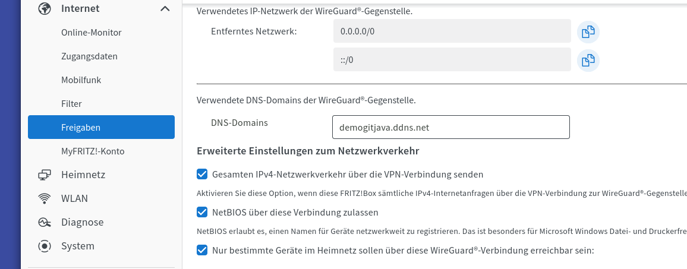Select the highlighted Freigaben menu item
Image resolution: width=687 pixels, height=269 pixels.
101,127
